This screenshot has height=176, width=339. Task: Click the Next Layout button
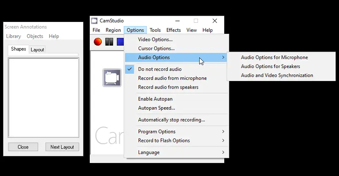pos(62,147)
